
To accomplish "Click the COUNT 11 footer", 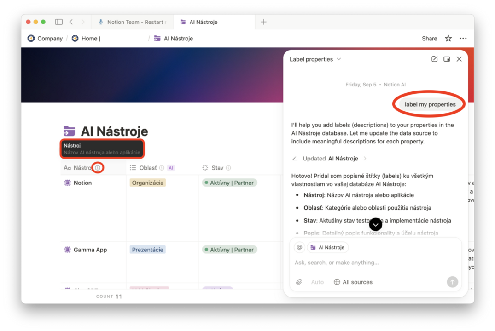I will tap(109, 297).
